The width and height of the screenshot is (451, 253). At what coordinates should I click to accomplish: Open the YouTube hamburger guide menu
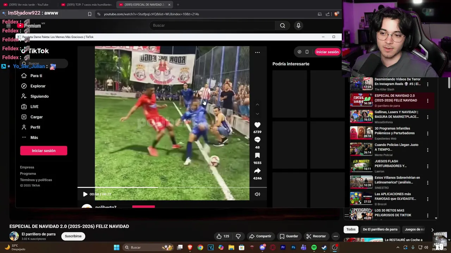click(8, 26)
